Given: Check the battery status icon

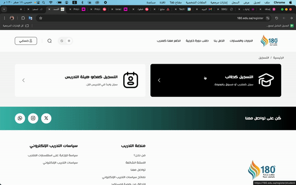Looking at the screenshot, I should click(59, 2).
